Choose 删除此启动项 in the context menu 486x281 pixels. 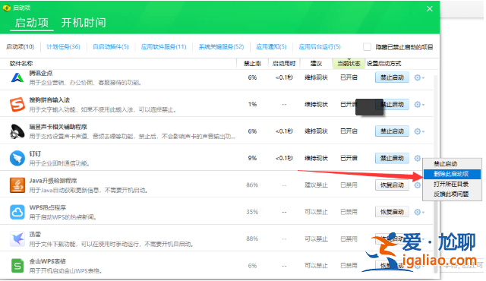pos(453,174)
